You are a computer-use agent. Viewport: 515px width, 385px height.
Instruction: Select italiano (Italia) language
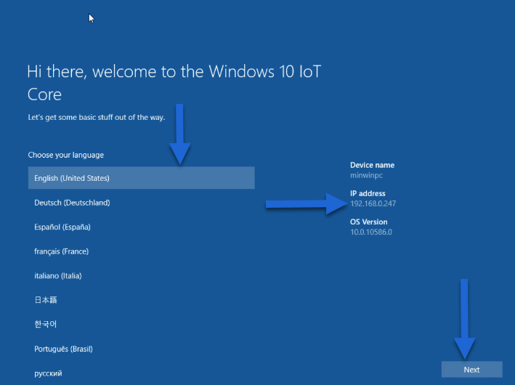(x=141, y=275)
